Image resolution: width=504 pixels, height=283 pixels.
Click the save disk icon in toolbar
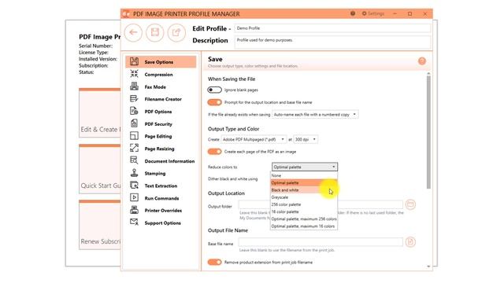155,32
